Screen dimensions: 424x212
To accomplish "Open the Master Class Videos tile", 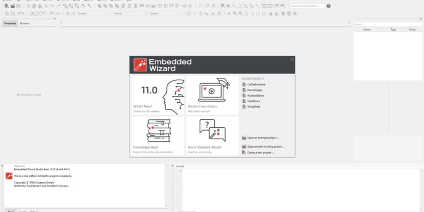I will [212, 95].
